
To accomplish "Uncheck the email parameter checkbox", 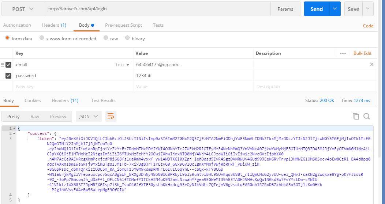I will point(8,64).
